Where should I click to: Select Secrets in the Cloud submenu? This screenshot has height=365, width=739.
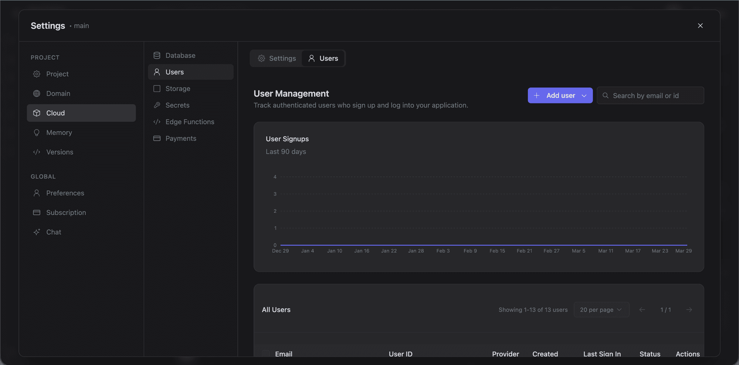191,105
